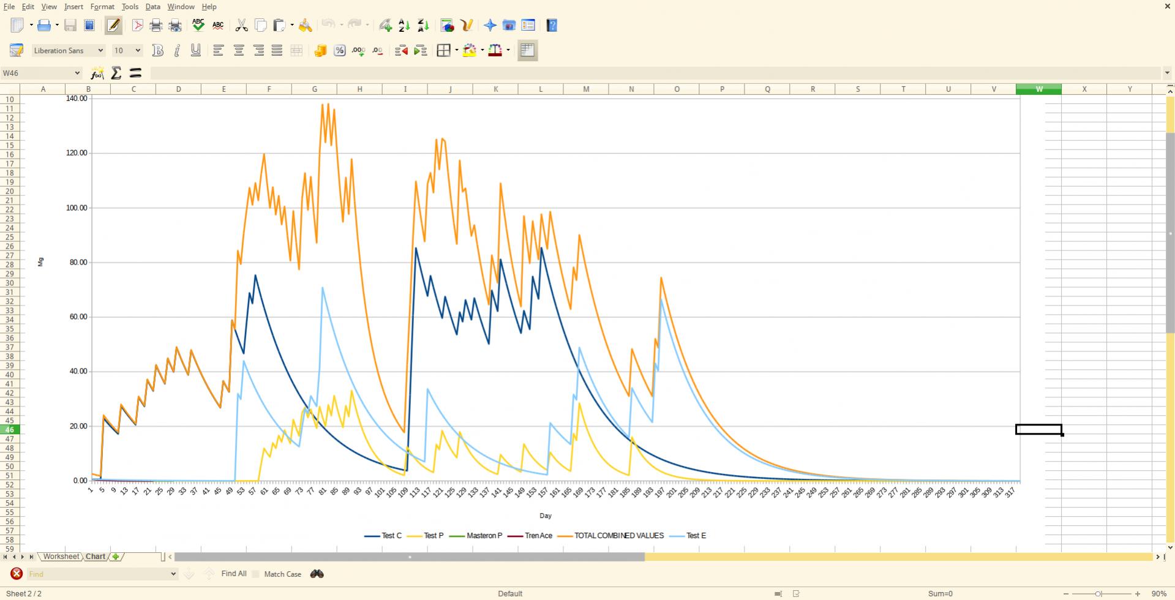Open the Tools menu

tap(130, 7)
